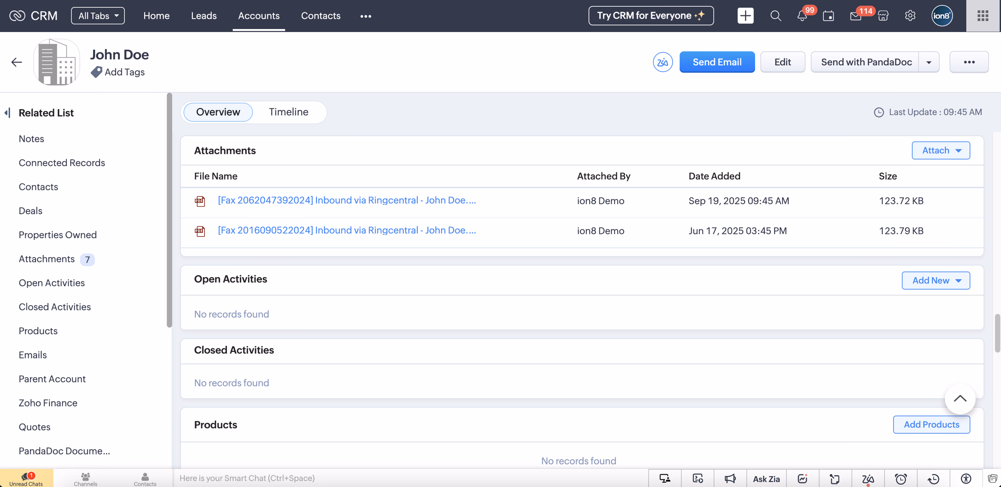Click Add Tags under John Doe
This screenshot has width=1001, height=487.
pos(124,72)
